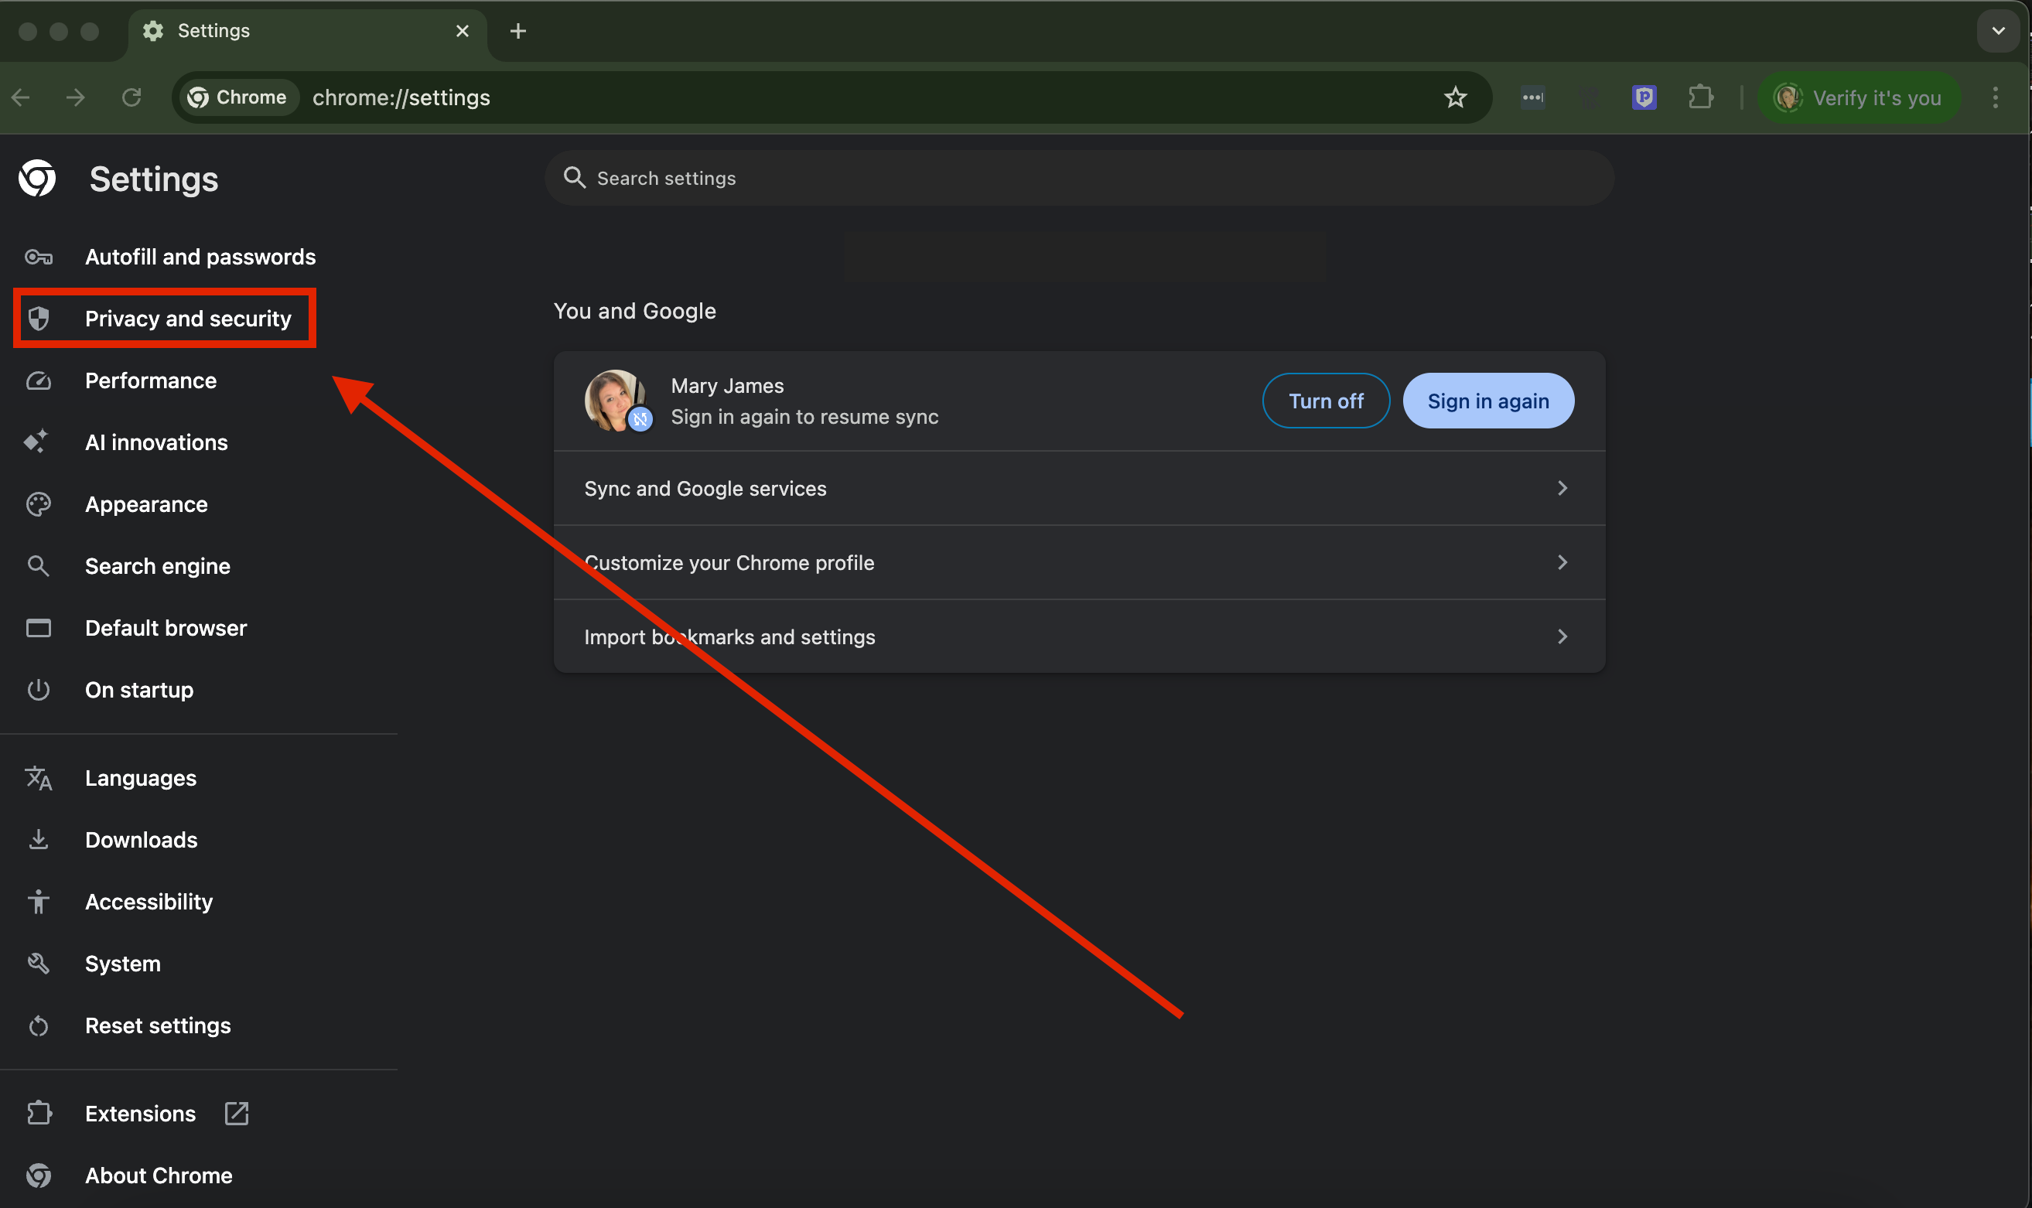The height and width of the screenshot is (1208, 2032).
Task: Reload the page with refresh icon
Action: point(132,97)
